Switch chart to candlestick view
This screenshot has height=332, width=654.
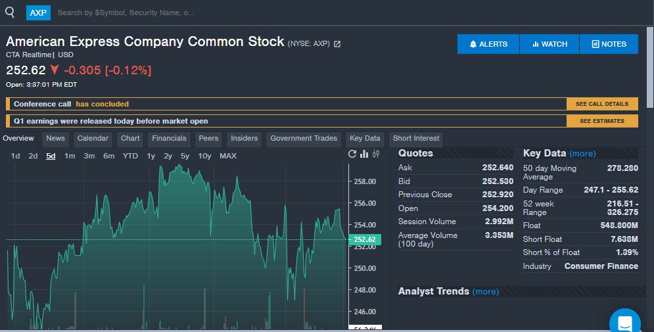[x=376, y=154]
